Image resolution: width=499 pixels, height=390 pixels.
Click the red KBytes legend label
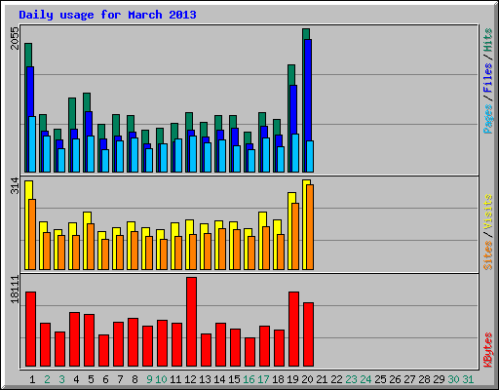pyautogui.click(x=487, y=350)
